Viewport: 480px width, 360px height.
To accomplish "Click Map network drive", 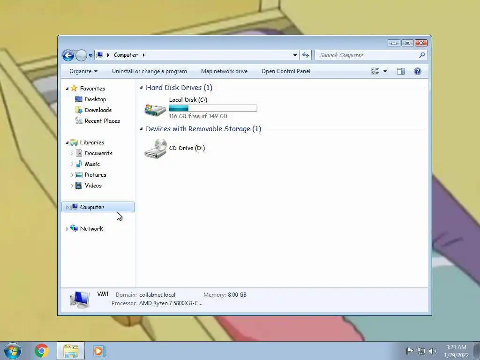I will pos(225,71).
